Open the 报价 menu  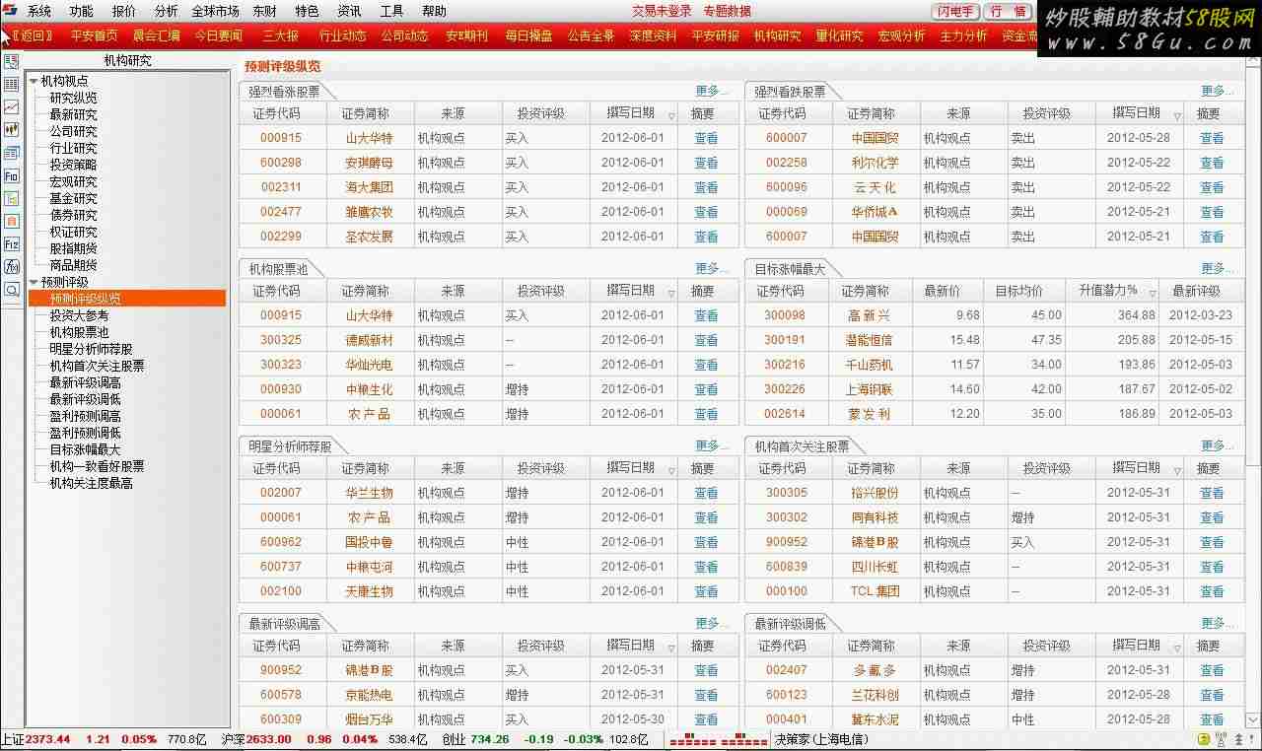[x=124, y=12]
